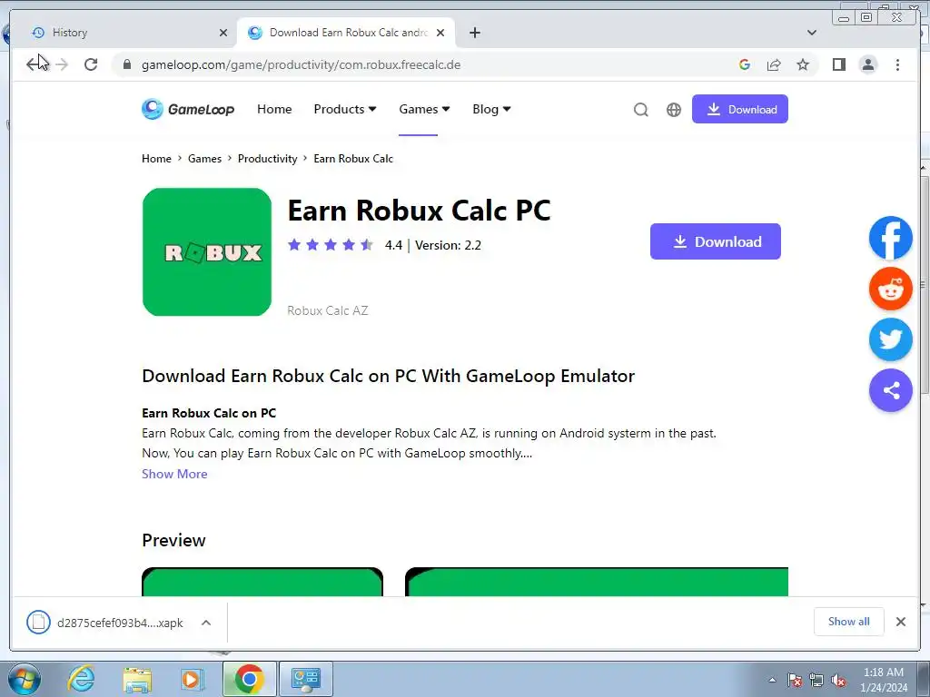This screenshot has width=930, height=697.
Task: Click the Show More link
Action: [x=174, y=474]
